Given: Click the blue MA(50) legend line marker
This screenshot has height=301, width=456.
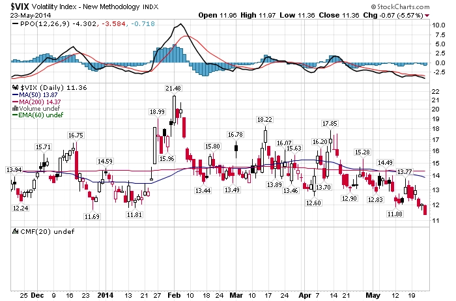Looking at the screenshot, I should [x=15, y=95].
